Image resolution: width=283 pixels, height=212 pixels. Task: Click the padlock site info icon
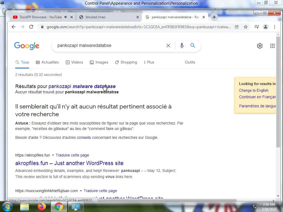[x=42, y=27]
